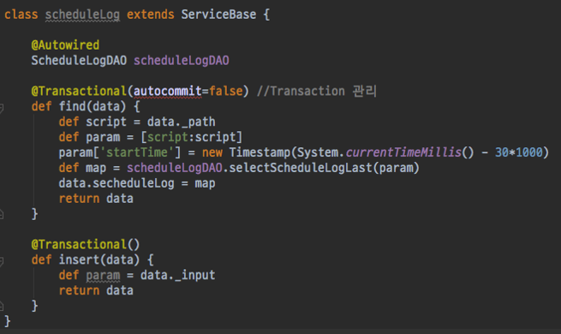Select the underlined class name scheduleLog

pos(82,15)
